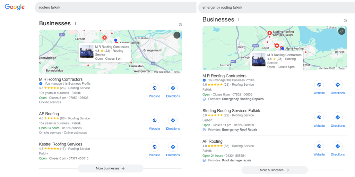
Task: Get Directions to AF Roofing in left results
Action: click(173, 120)
